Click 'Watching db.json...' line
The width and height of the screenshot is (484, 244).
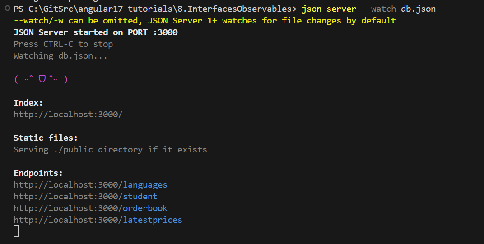click(60, 56)
